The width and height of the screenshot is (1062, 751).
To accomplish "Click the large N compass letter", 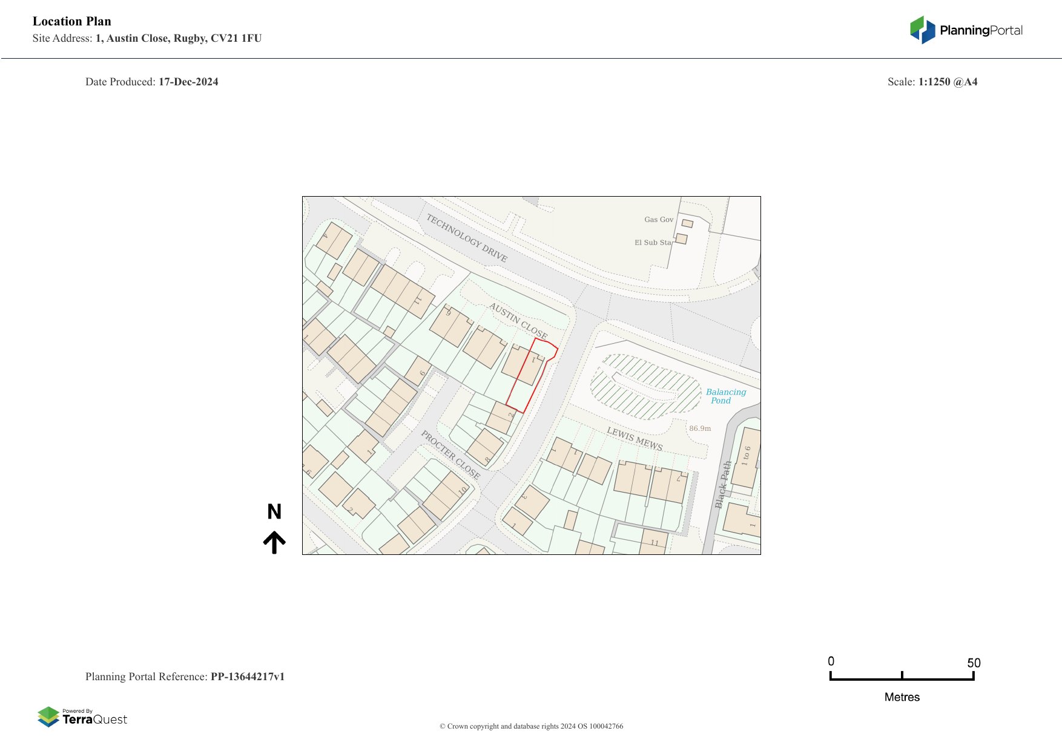I will coord(274,512).
